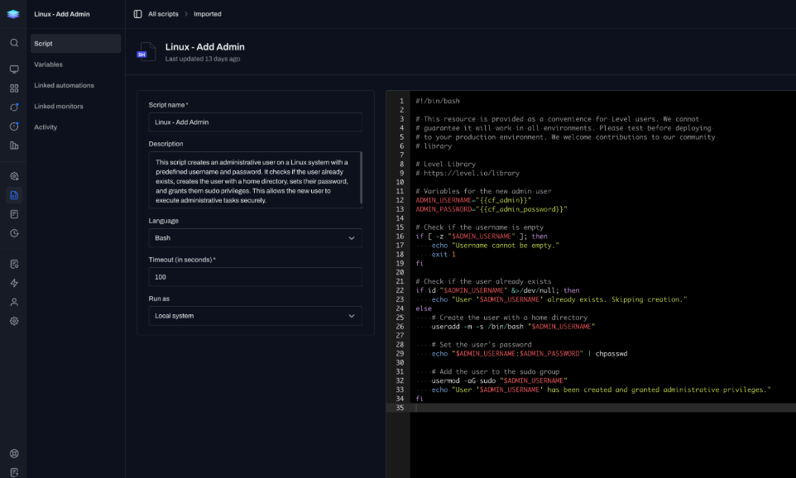
Task: Click 'Last updated 13 days ago' text
Action: tap(203, 59)
